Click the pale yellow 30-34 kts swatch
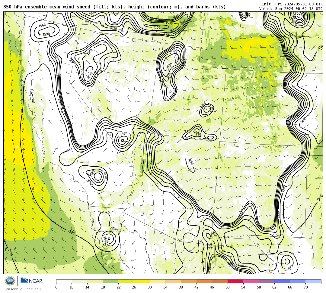The width and height of the screenshot is (326, 293). click(157, 281)
